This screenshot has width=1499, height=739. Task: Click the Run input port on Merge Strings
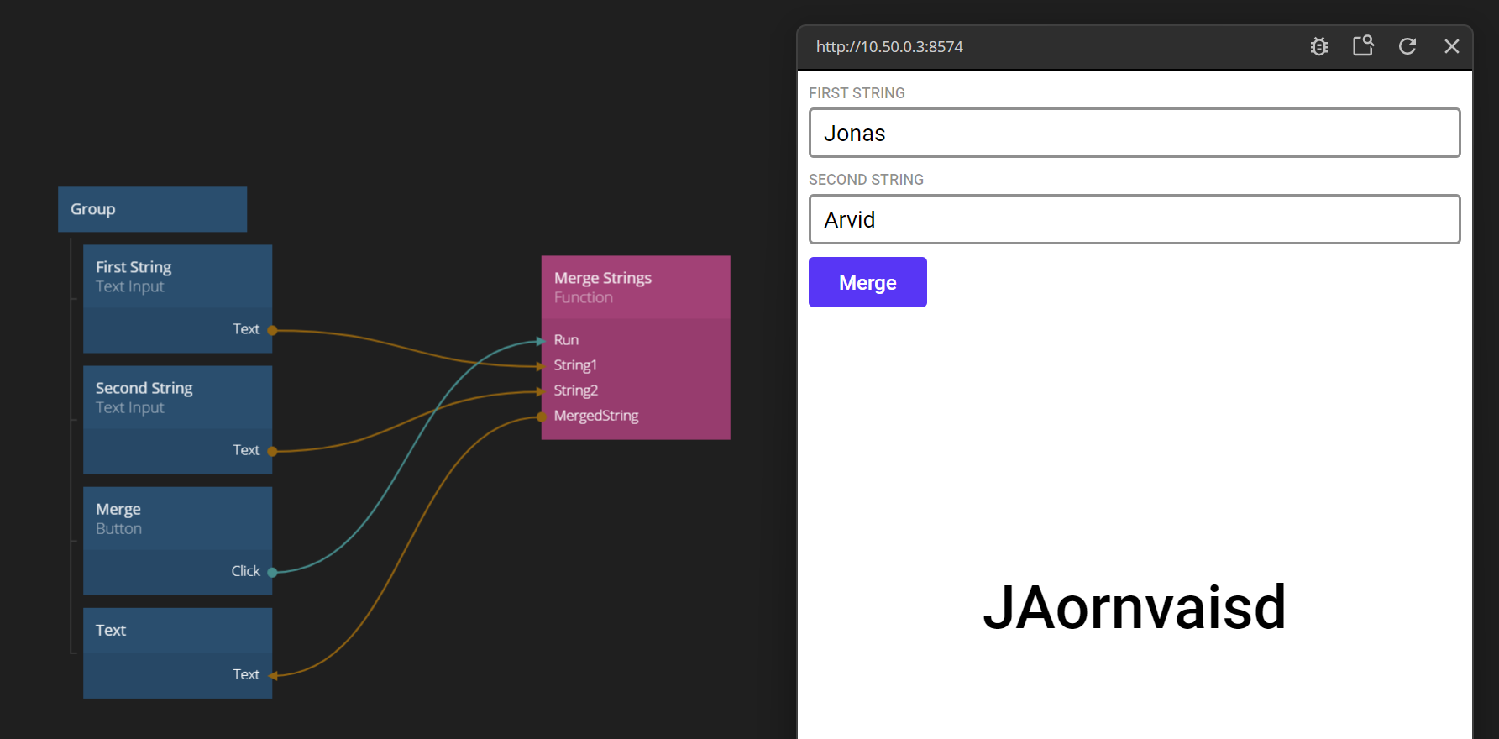[x=542, y=340]
